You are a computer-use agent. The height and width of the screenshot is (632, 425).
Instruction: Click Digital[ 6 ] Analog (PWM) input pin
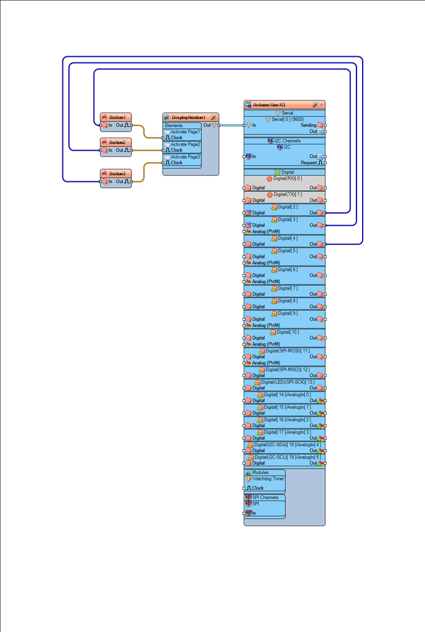pos(244,281)
